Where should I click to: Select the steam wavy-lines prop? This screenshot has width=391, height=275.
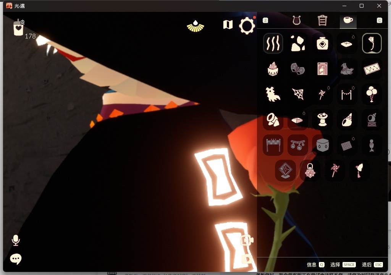pos(273,43)
